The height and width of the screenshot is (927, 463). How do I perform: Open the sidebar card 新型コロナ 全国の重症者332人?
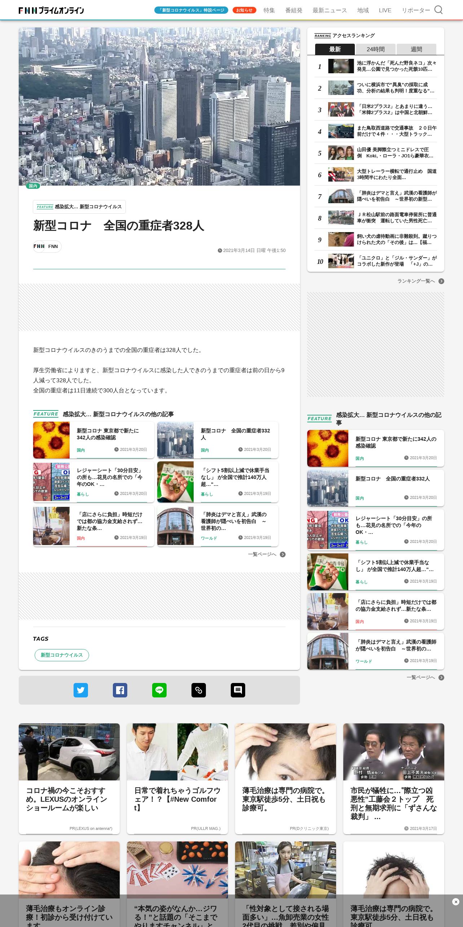pos(376,488)
